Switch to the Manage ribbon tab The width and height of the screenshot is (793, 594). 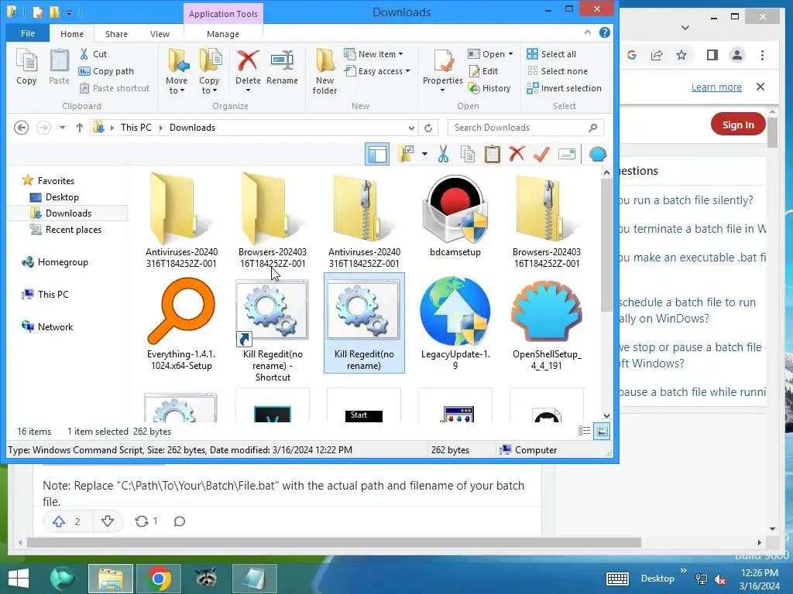pos(223,34)
